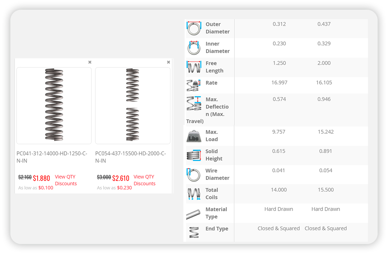Remove the right spring from comparison
The height and width of the screenshot is (256, 388).
click(x=168, y=62)
